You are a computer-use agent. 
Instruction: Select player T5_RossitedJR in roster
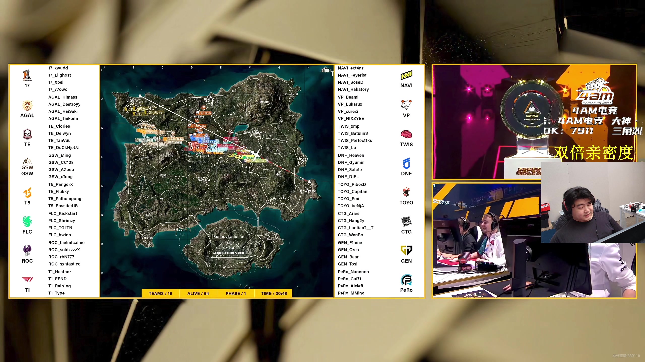tap(63, 206)
